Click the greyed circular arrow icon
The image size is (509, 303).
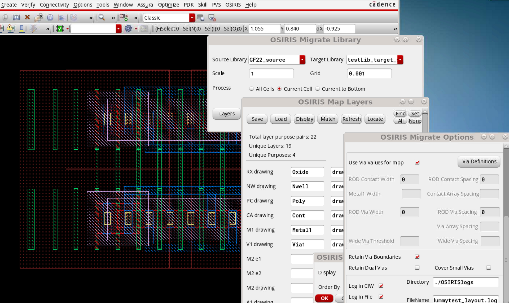73,18
